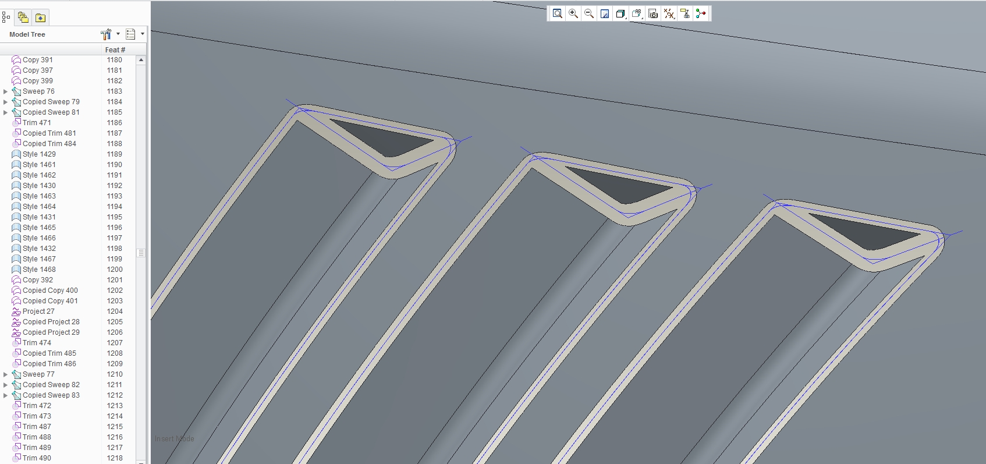Screen dimensions: 986x464
Task: Open the Model Tree Show dropdown arrow
Action: (143, 34)
